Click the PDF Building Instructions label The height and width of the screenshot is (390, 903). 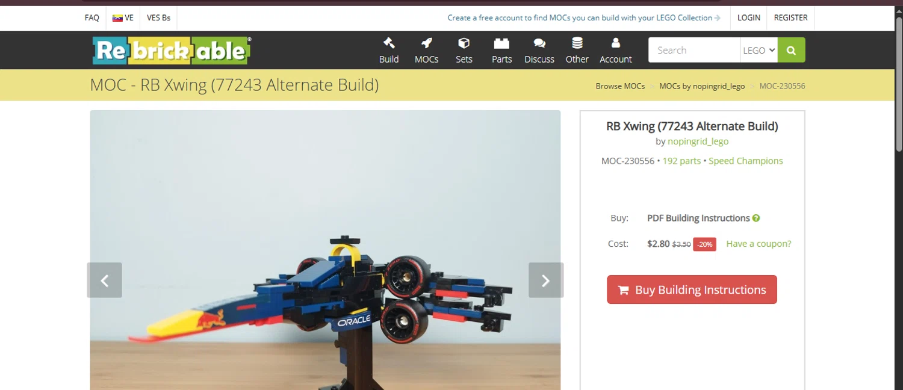coord(698,218)
